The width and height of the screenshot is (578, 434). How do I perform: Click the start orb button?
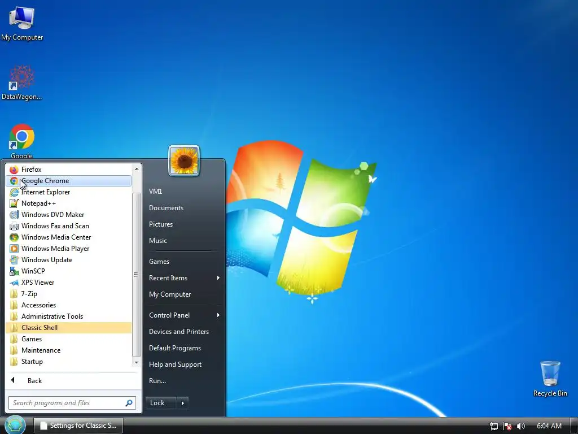(15, 425)
